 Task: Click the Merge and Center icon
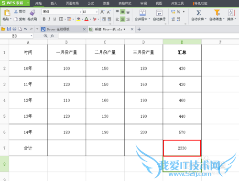click(x=142, y=13)
